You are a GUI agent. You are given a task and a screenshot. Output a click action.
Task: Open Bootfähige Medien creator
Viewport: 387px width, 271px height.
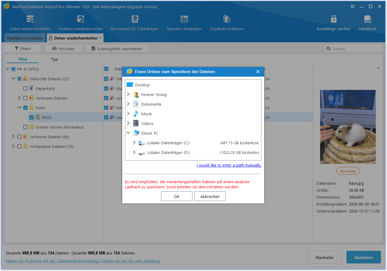click(x=333, y=23)
